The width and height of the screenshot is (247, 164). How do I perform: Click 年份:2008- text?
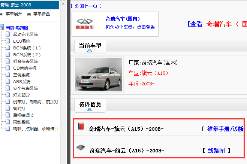(x=141, y=83)
